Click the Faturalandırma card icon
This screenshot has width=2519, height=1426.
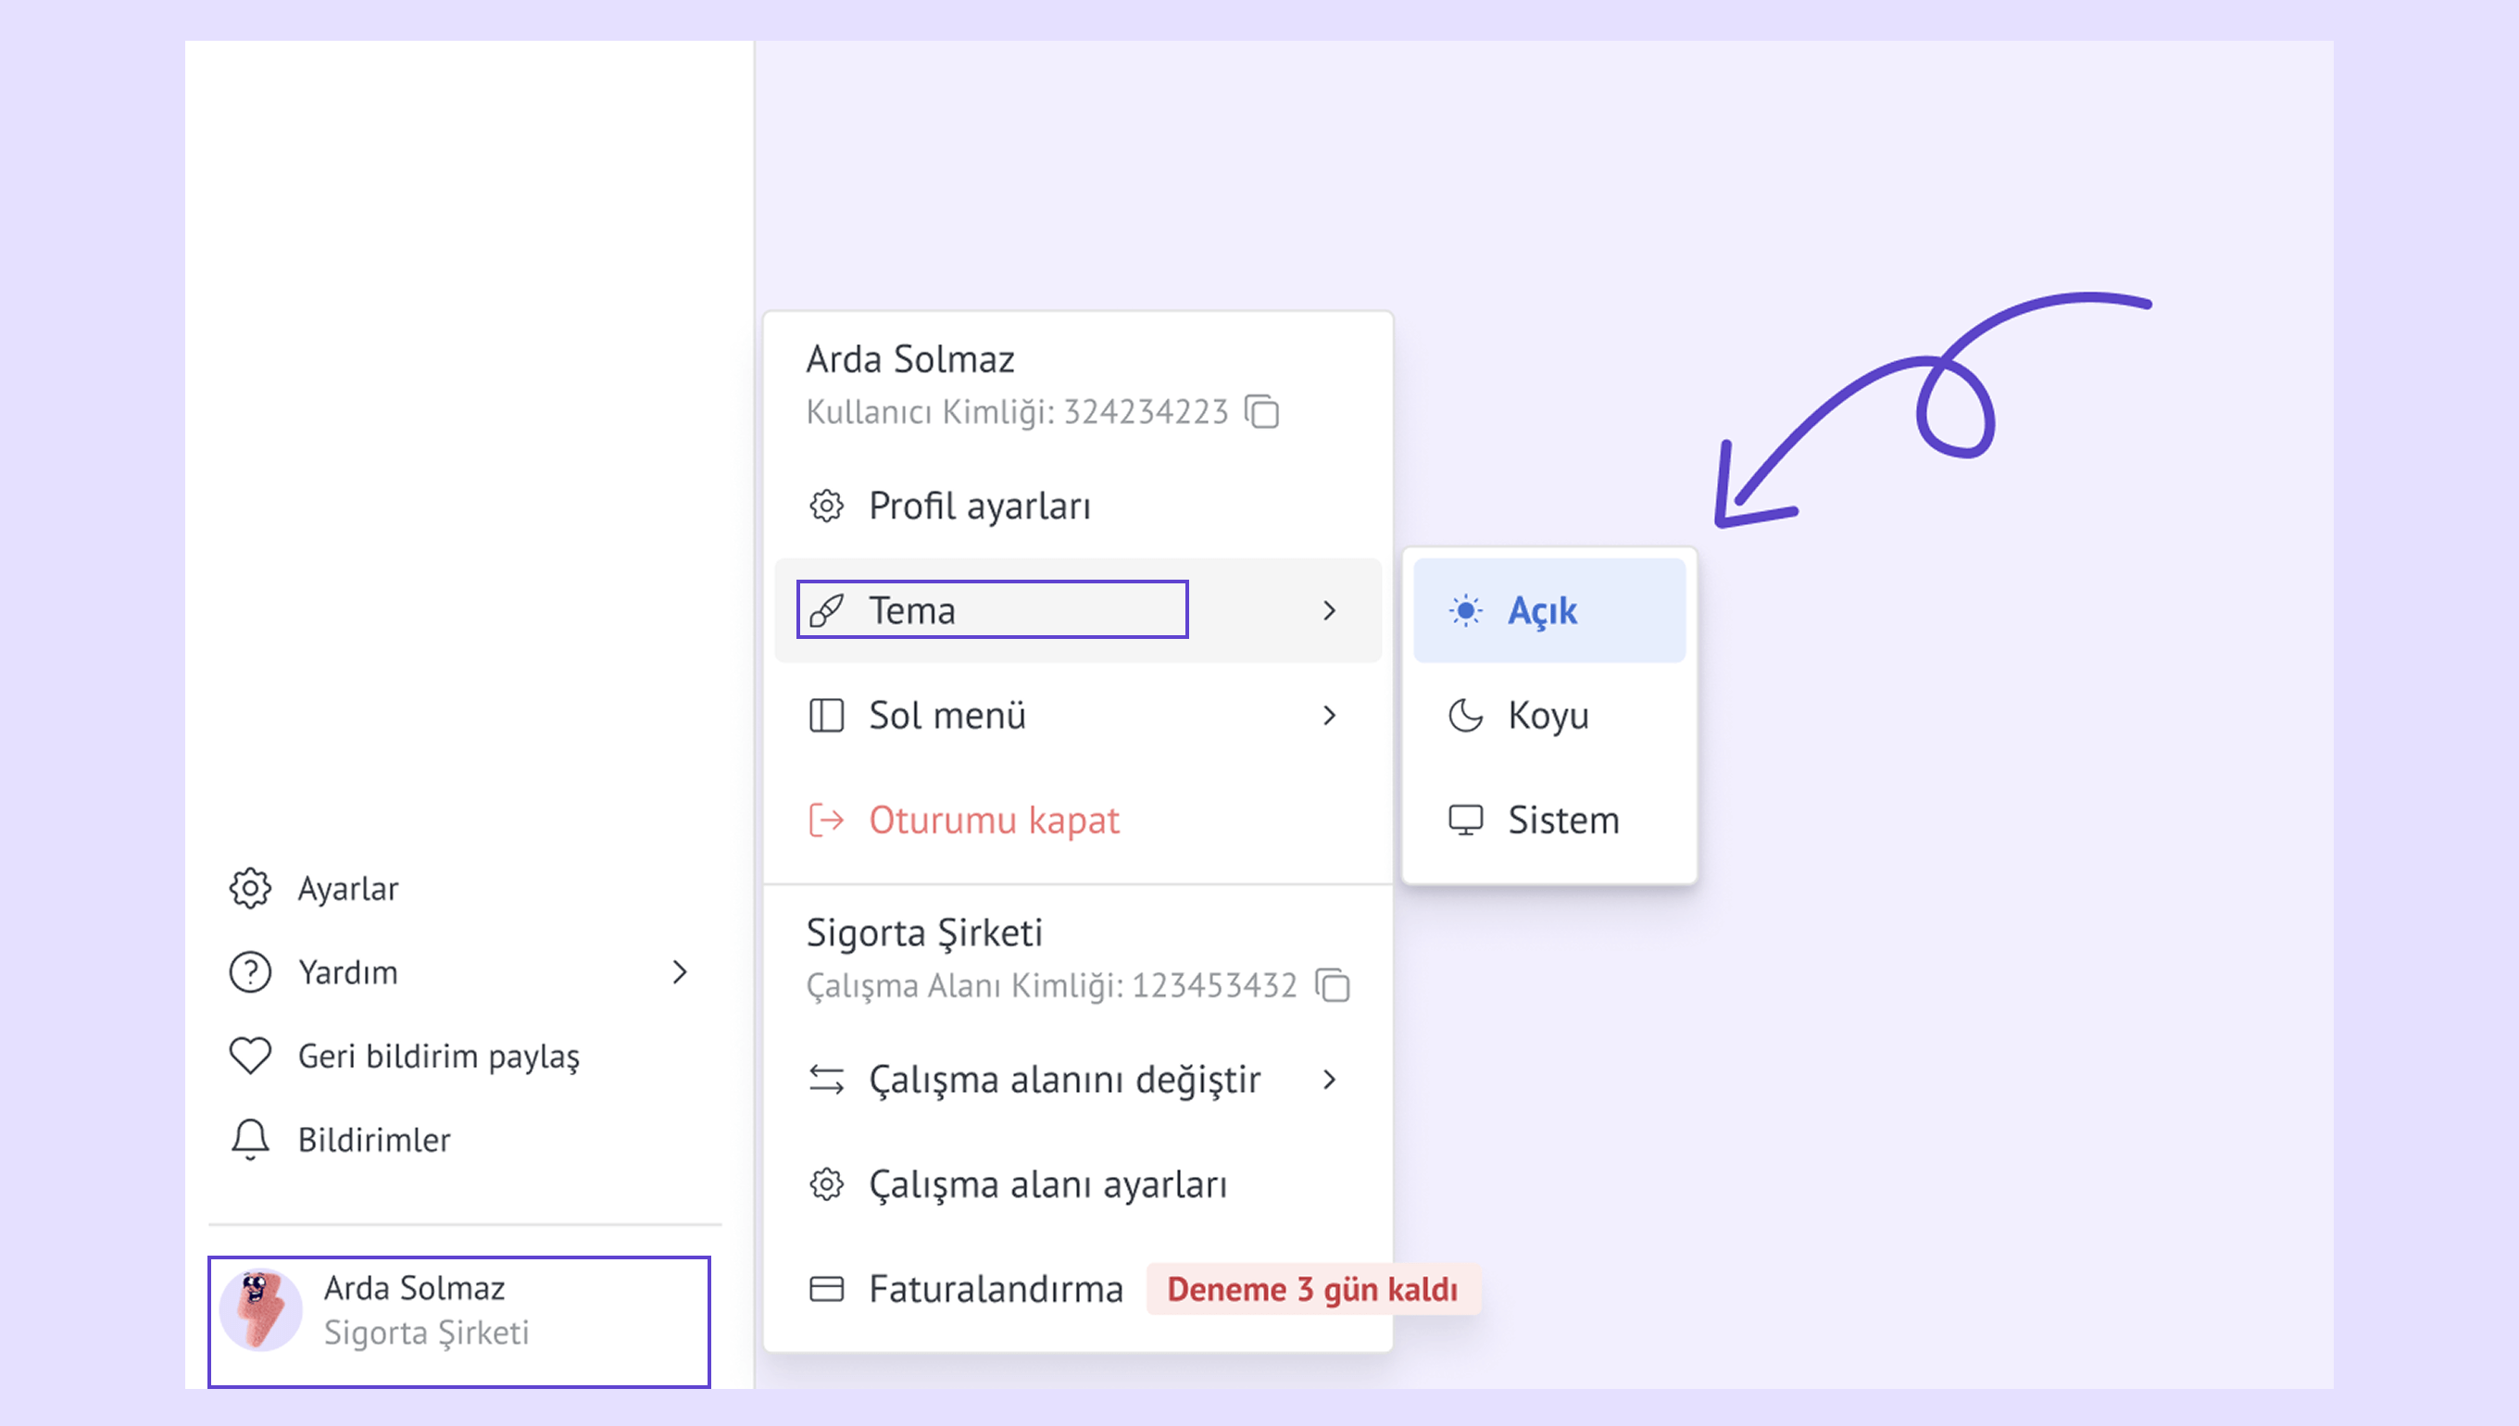point(826,1289)
